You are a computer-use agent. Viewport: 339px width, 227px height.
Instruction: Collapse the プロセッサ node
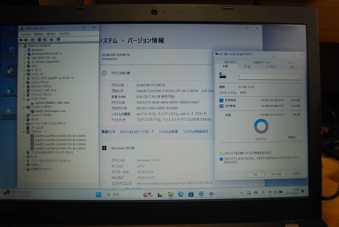pos(24,132)
